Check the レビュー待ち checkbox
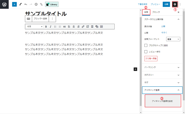This screenshot has width=185, height=114. (x=146, y=52)
